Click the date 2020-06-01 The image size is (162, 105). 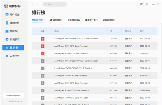click(x=145, y=61)
